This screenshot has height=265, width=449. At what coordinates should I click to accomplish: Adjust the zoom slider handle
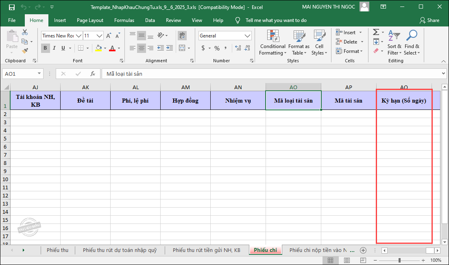pos(399,260)
